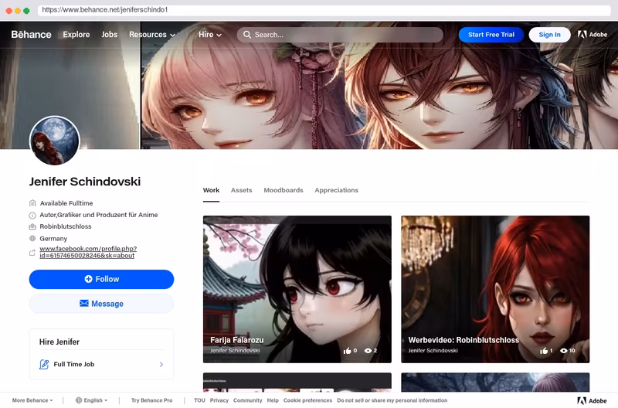Expand the Resources dropdown menu

tap(152, 35)
